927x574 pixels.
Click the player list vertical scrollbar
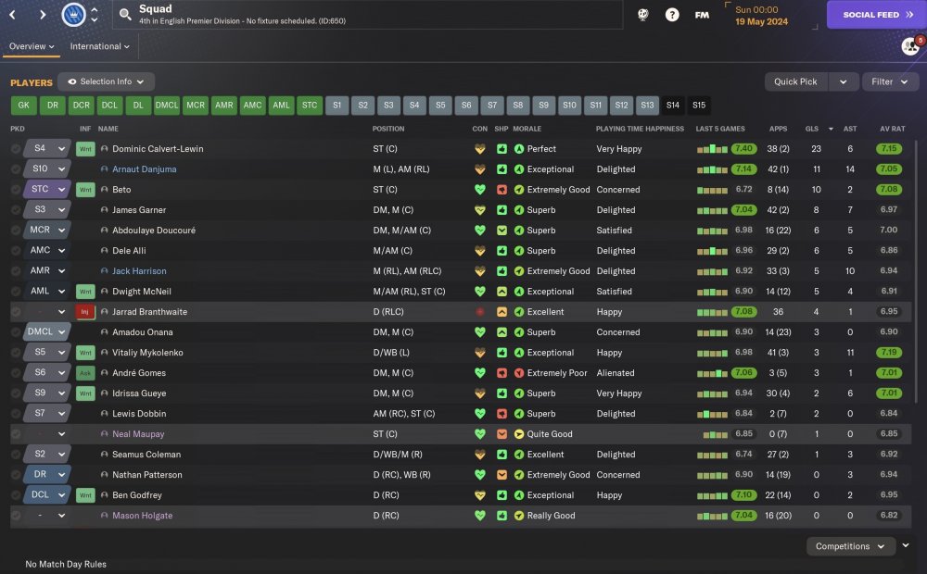(917, 271)
